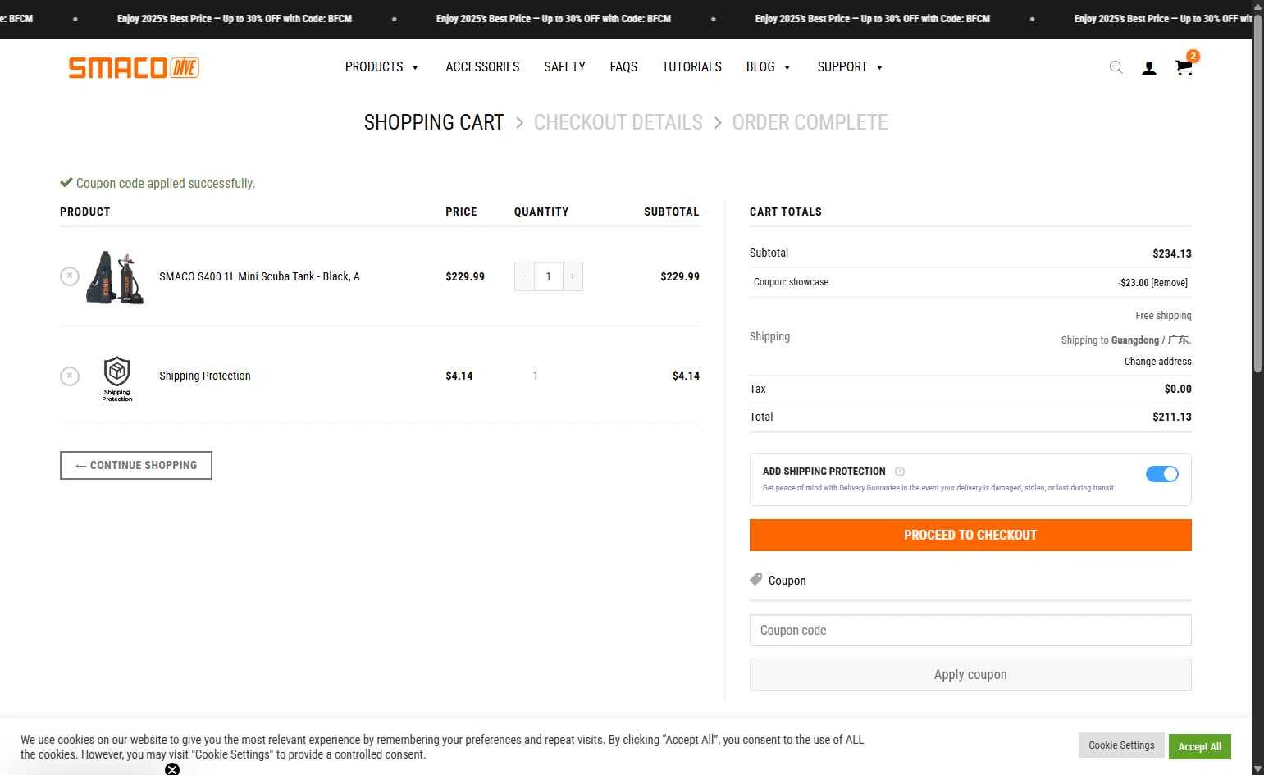Click the $234.13 subtotal amount

1171,254
